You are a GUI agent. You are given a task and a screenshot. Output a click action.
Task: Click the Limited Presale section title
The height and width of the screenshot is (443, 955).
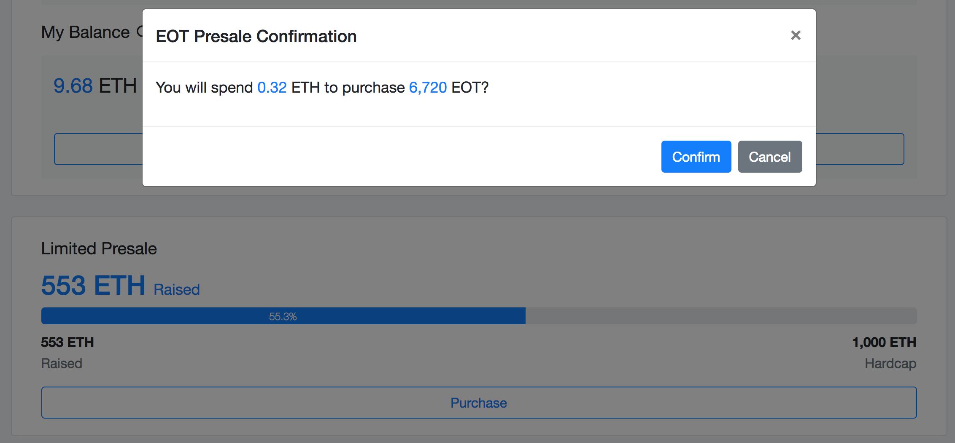tap(99, 249)
